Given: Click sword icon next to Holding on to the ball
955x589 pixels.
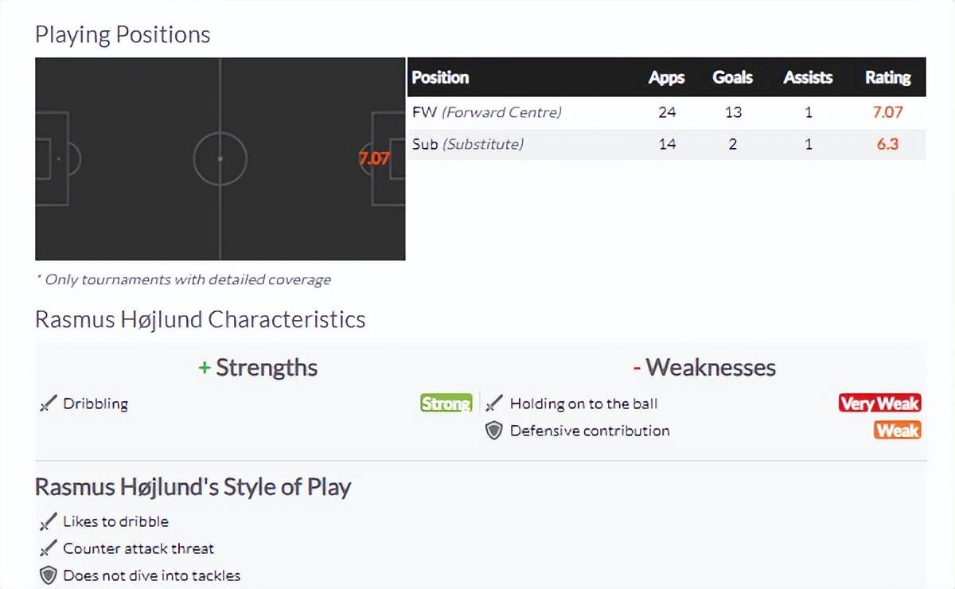Looking at the screenshot, I should (x=494, y=404).
